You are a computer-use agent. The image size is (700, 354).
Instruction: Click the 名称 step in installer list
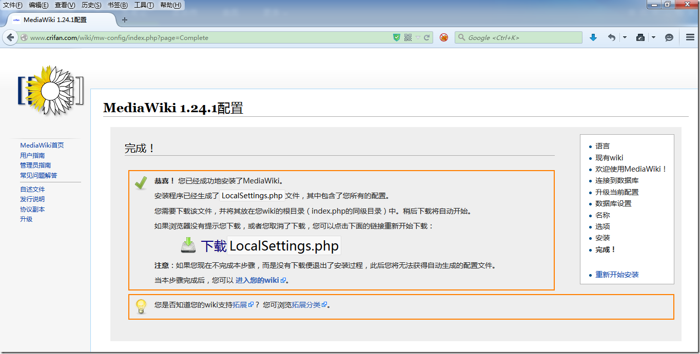pyautogui.click(x=602, y=215)
